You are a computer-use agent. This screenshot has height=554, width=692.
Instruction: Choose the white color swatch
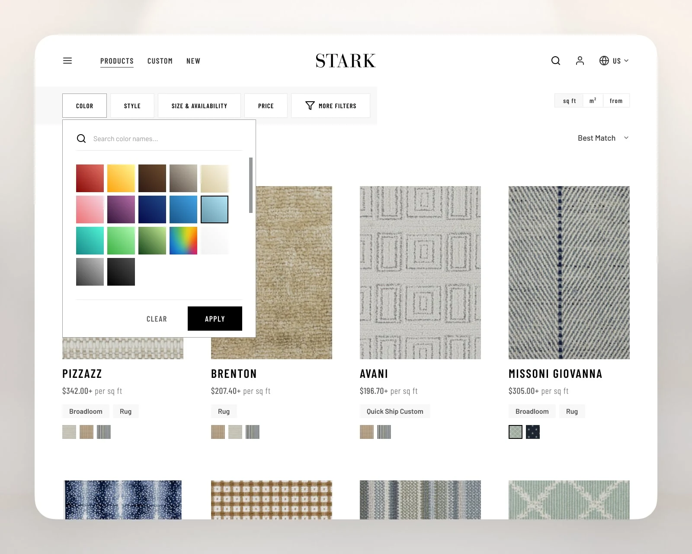215,241
